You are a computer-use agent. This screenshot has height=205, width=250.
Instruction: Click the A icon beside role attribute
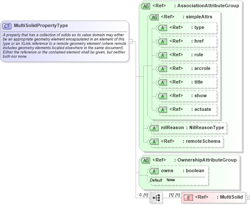162,55
